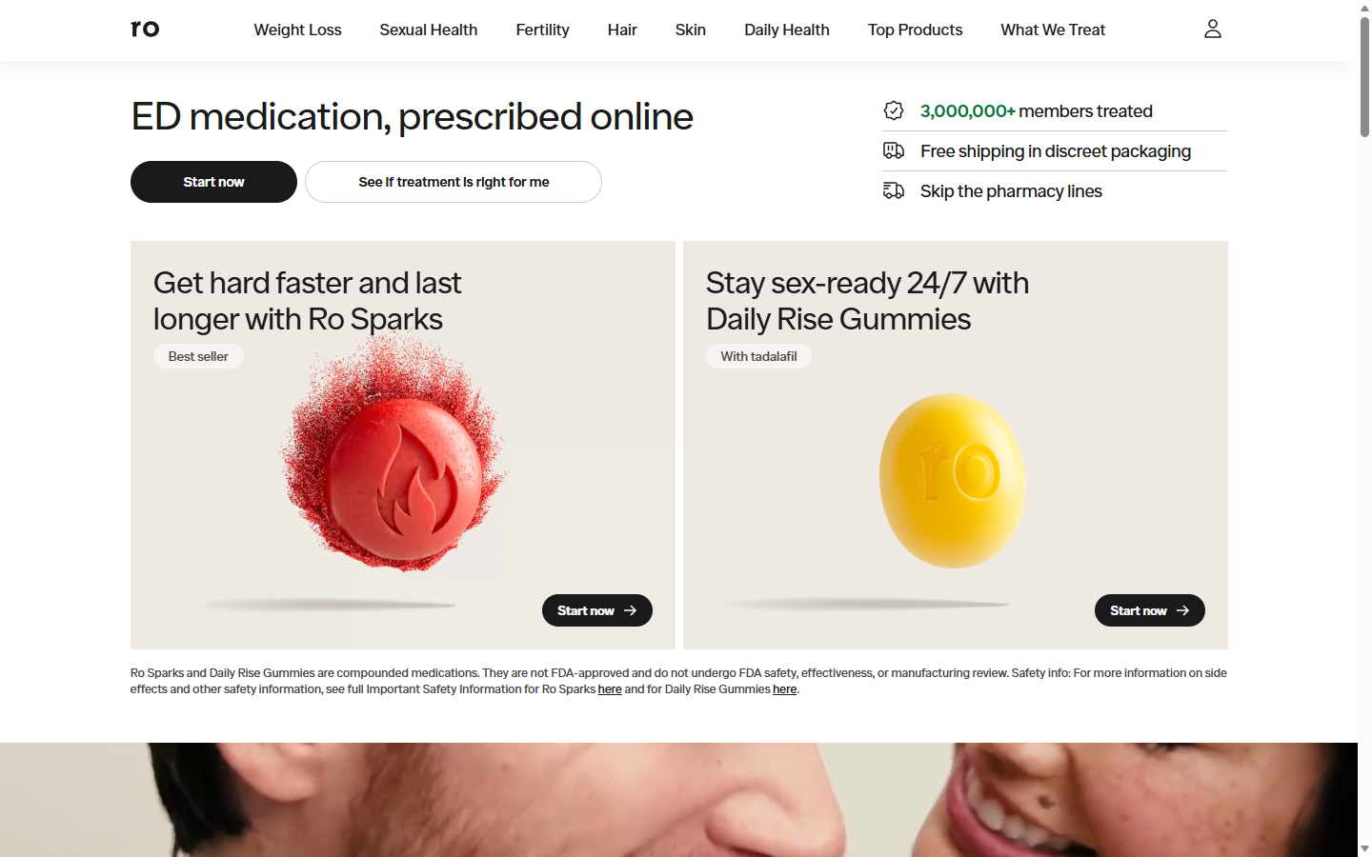The height and width of the screenshot is (857, 1372).
Task: Start now on Ro Sparks card
Action: click(x=597, y=610)
